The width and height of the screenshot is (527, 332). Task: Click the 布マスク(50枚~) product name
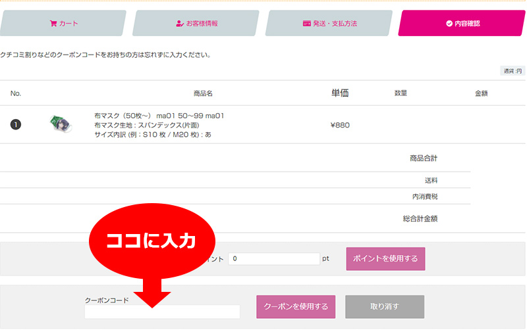coord(159,116)
